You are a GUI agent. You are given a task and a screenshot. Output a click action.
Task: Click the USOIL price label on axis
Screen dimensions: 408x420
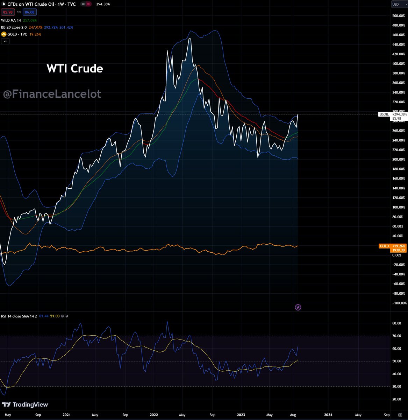click(384, 114)
